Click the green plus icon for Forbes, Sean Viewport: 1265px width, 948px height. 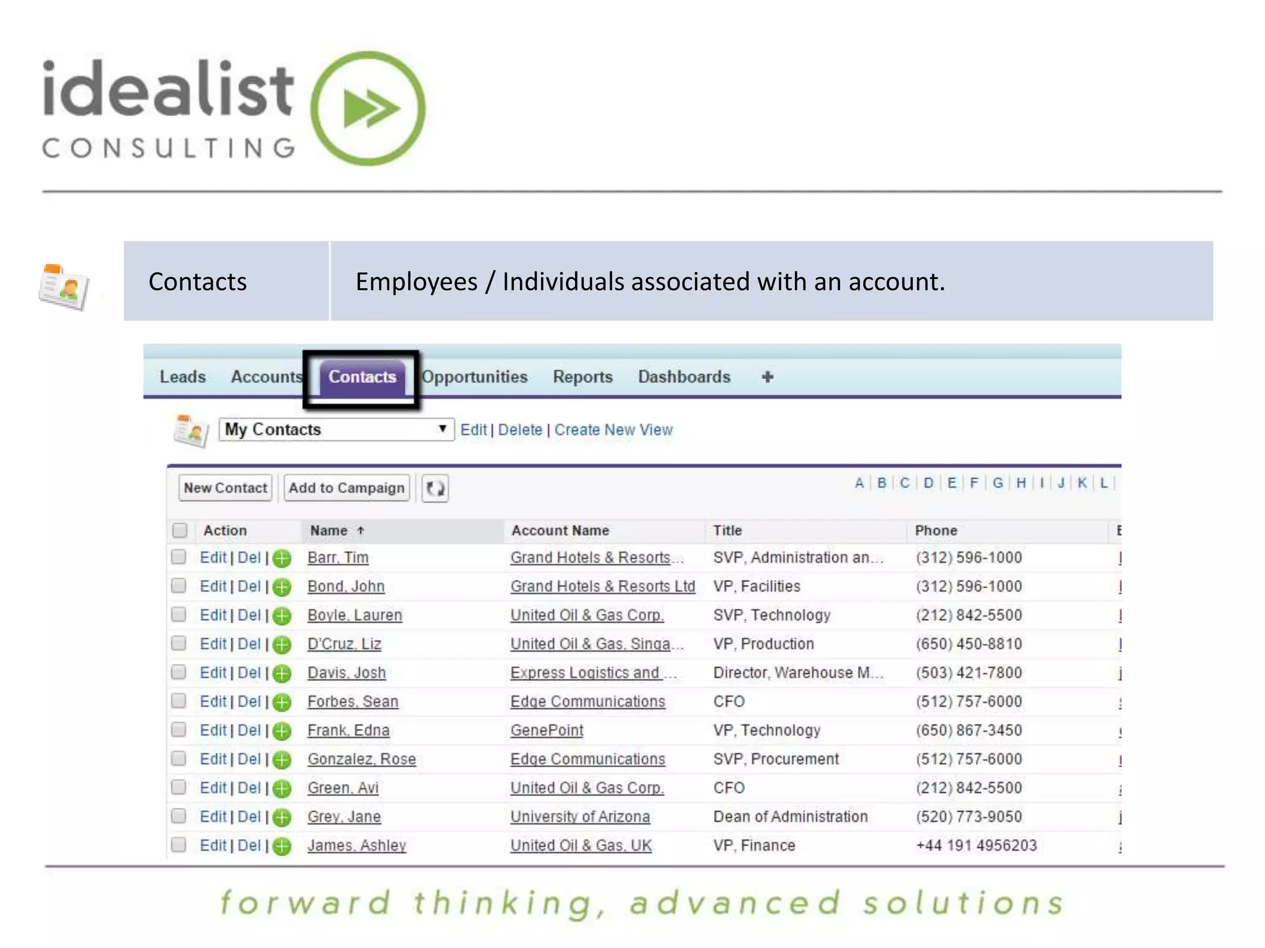click(282, 702)
